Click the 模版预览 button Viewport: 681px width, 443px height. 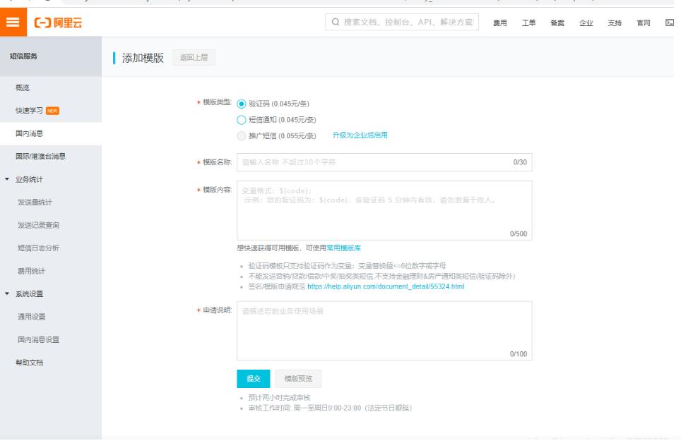(298, 379)
